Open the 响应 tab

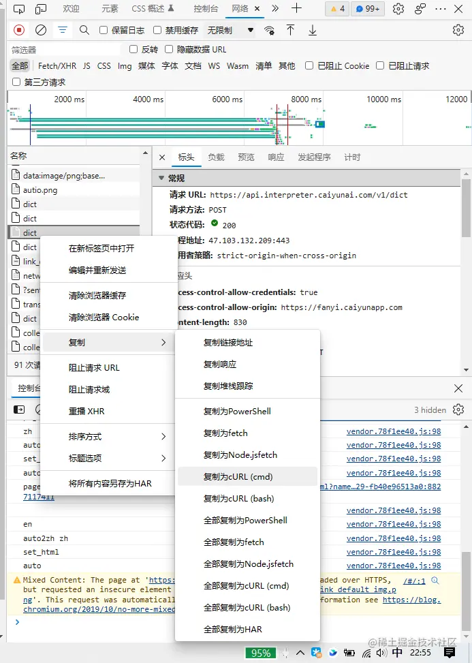click(276, 157)
